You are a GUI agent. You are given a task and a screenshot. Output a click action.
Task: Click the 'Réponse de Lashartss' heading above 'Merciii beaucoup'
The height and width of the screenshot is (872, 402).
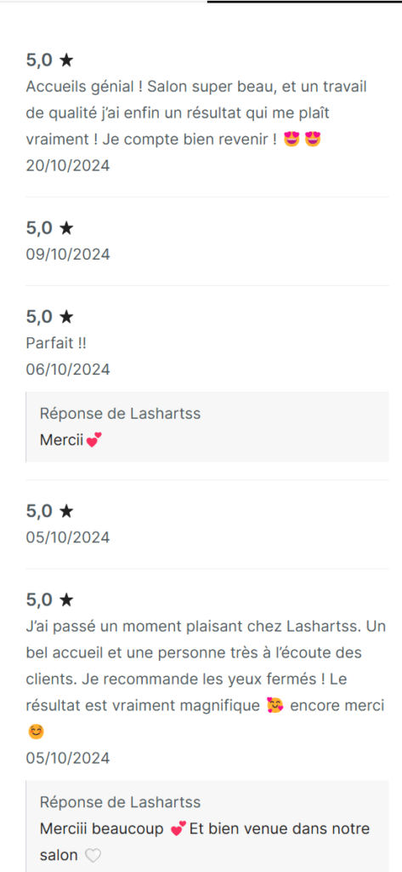click(120, 802)
